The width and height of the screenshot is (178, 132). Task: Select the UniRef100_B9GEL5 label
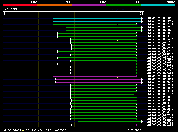160,55
